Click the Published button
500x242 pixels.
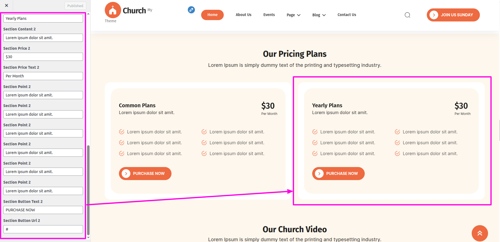[75, 6]
